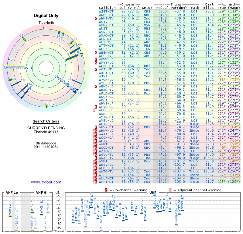Click the 53.0 NM(dB) value for WSBT-DT
The image size is (243, 234).
click(x=163, y=12)
